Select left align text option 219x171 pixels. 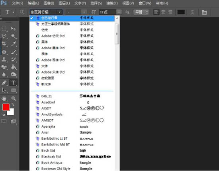click(156, 12)
